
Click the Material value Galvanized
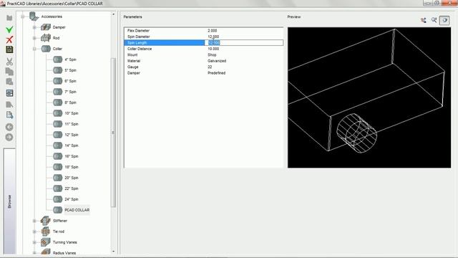tap(217, 61)
